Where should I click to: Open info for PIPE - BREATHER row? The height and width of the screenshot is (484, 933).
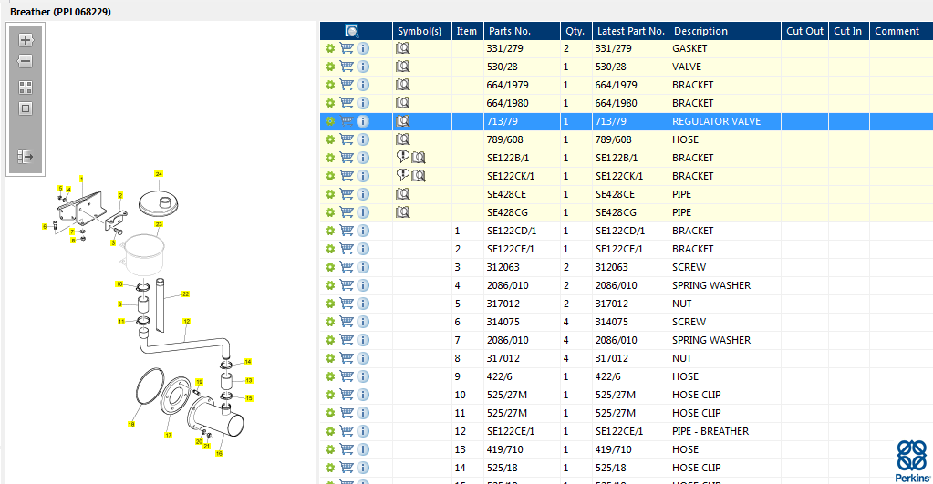click(363, 431)
